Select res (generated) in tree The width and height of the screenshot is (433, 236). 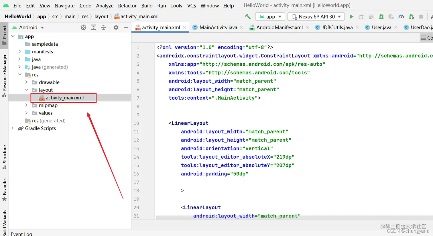tap(49, 121)
